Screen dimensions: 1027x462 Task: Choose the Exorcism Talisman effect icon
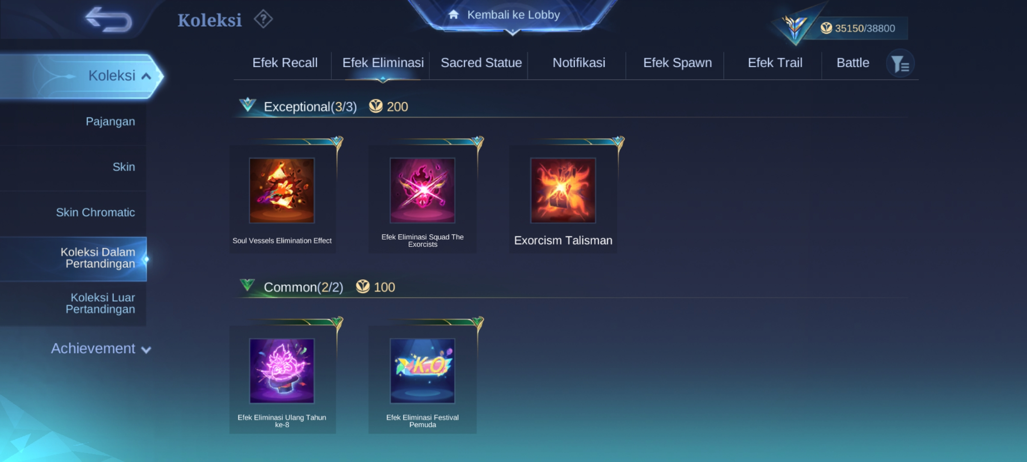pos(563,190)
